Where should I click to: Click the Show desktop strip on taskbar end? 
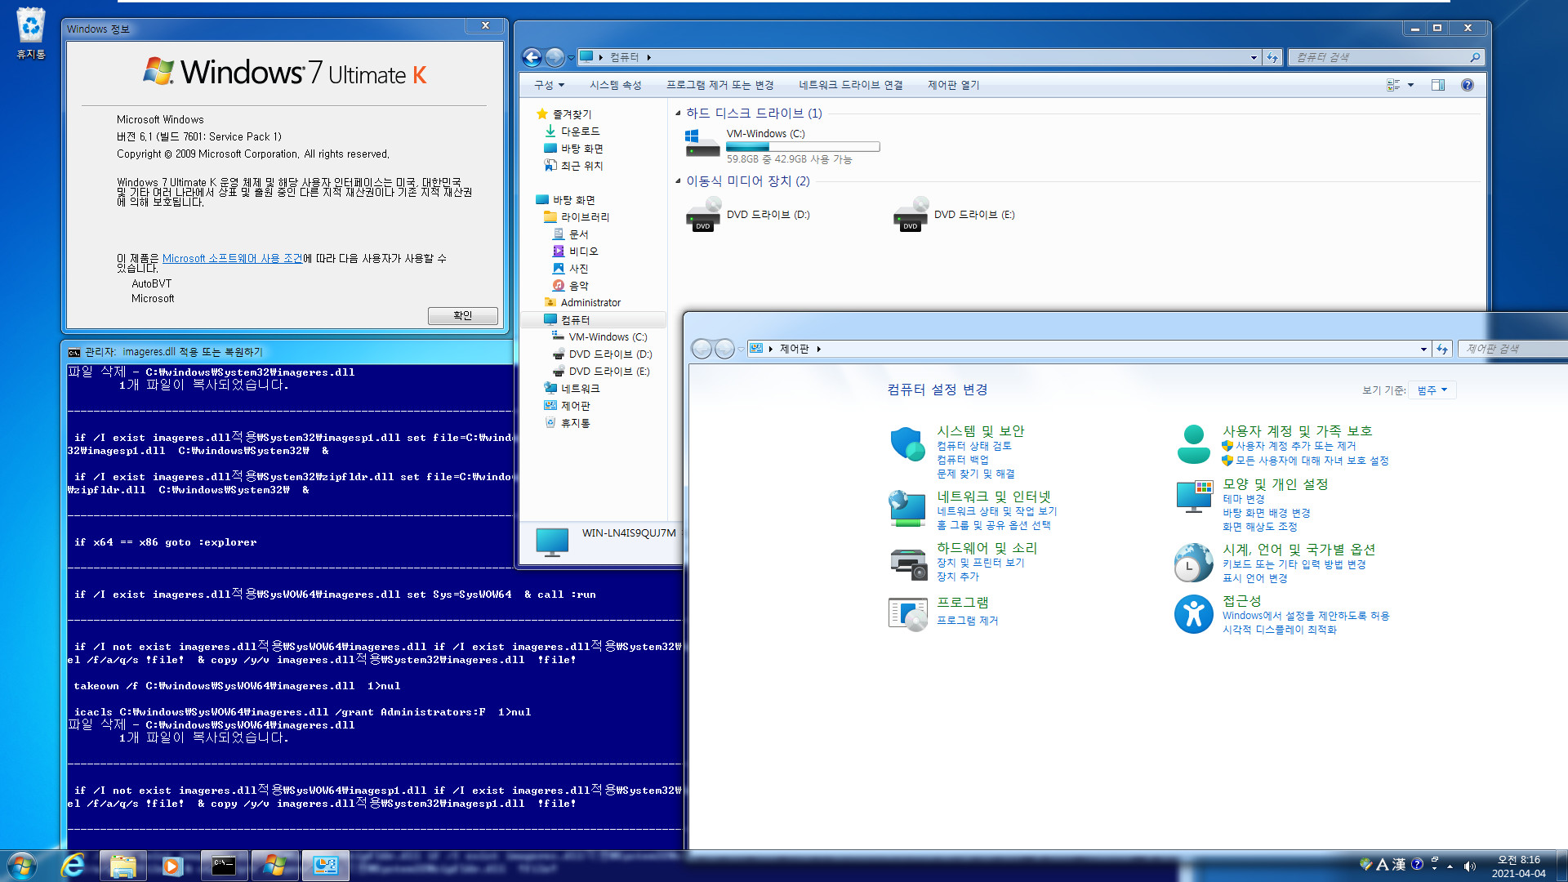coord(1561,866)
